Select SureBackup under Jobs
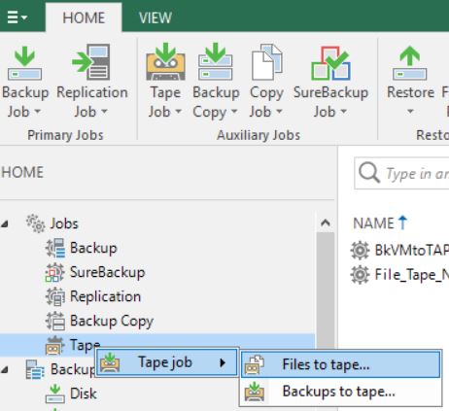Screen dimensions: 449x411 tap(108, 272)
